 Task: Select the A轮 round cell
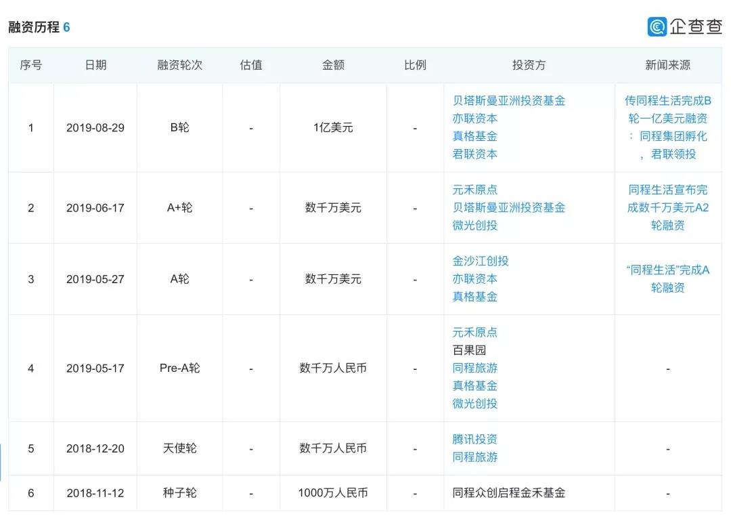(x=179, y=279)
